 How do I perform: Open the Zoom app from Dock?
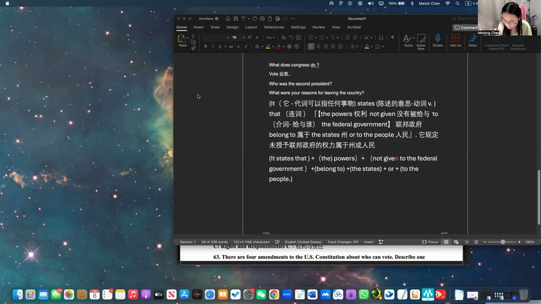(x=287, y=294)
